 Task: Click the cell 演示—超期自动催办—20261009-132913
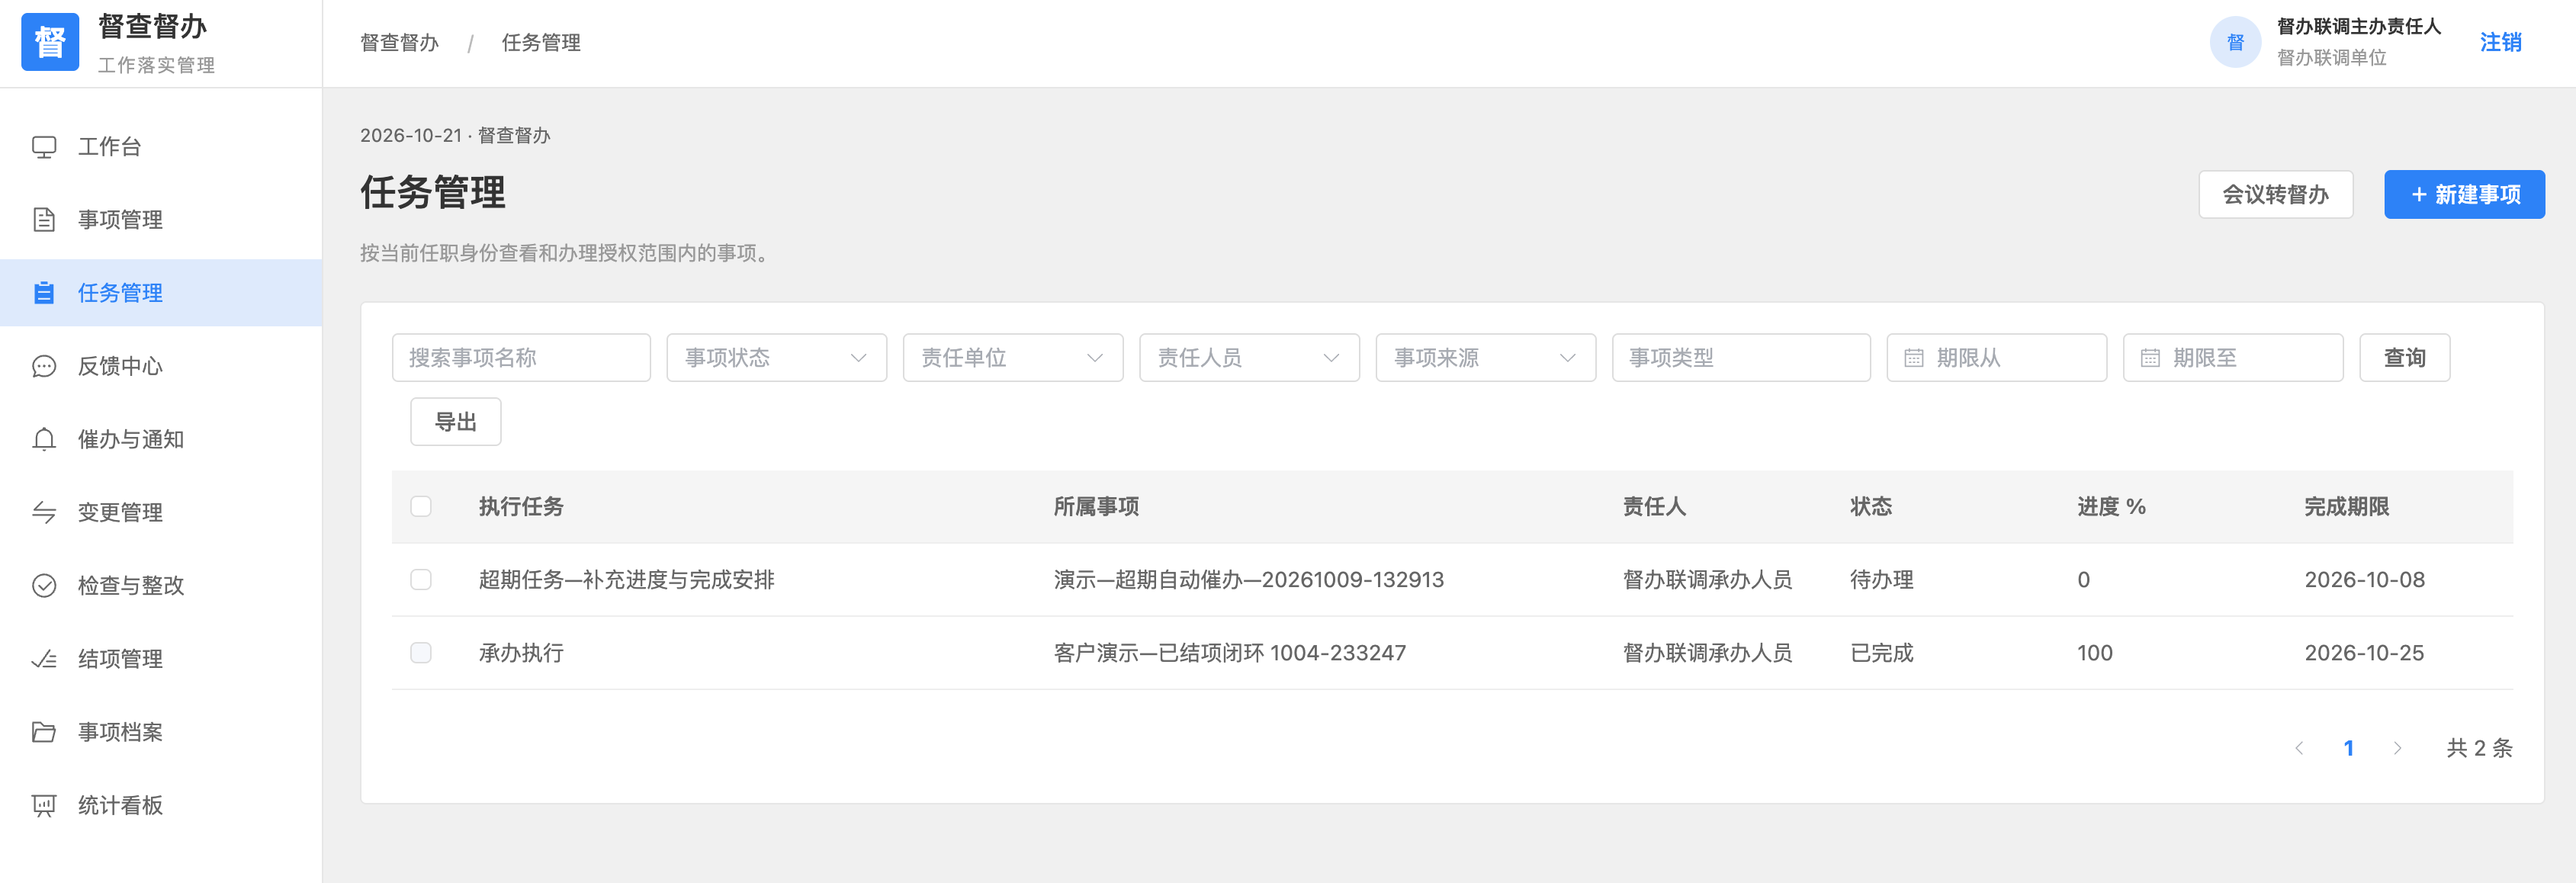(x=1248, y=580)
